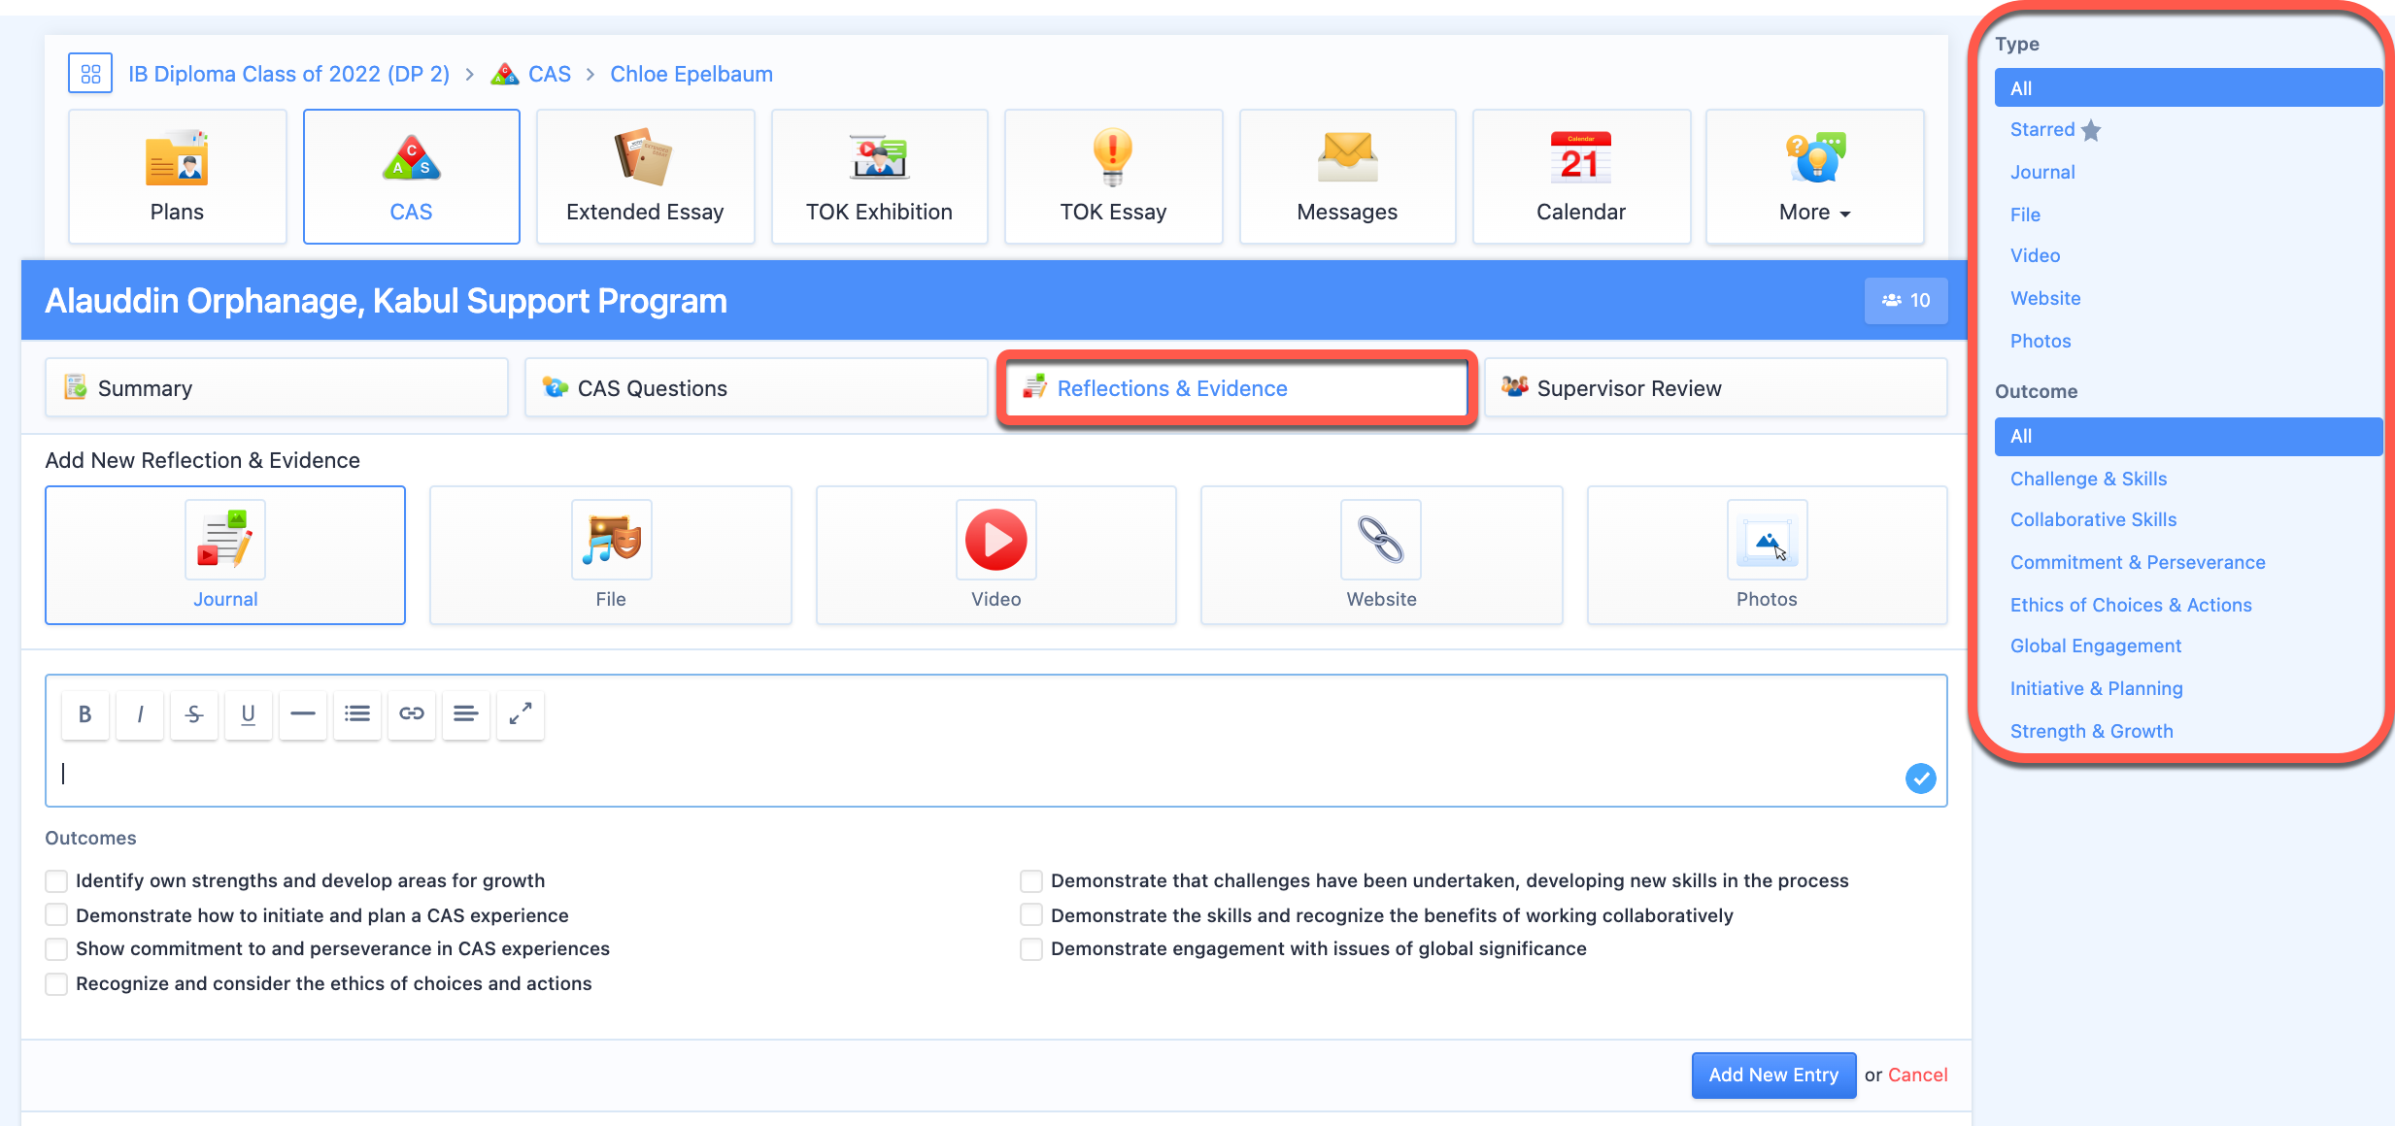This screenshot has width=2395, height=1126.
Task: Select the Website evidence type
Action: (x=1382, y=555)
